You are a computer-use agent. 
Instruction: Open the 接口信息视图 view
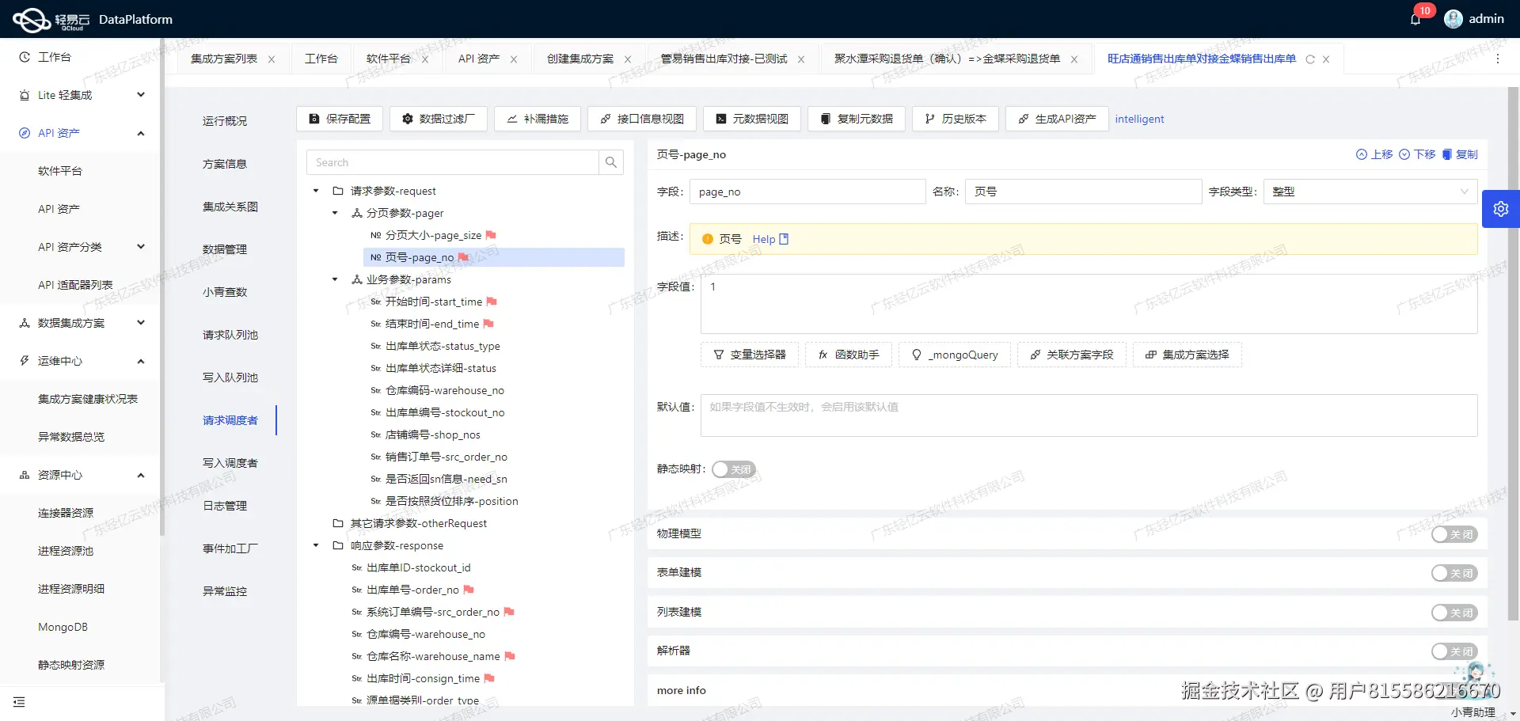click(x=642, y=119)
